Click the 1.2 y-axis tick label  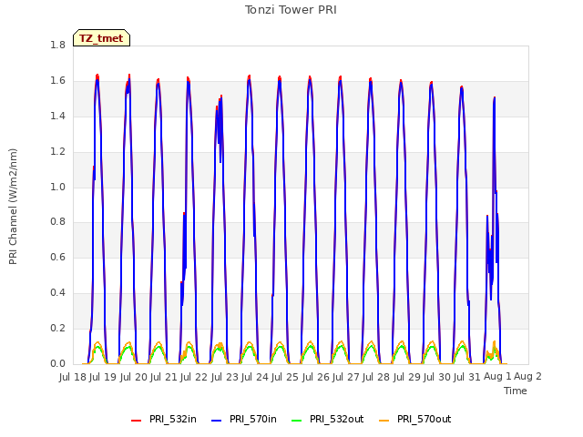tap(57, 151)
